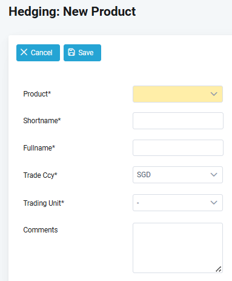
Task: Click the Shortname* field label
Action: click(x=42, y=121)
